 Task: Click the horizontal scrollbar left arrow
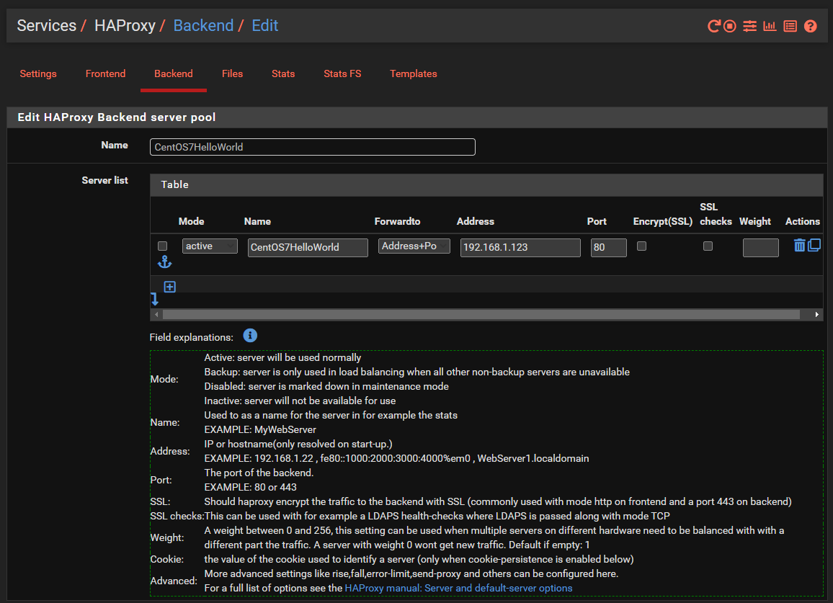pos(156,315)
